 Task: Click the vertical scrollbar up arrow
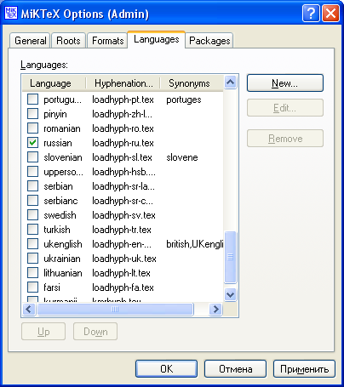[230, 83]
